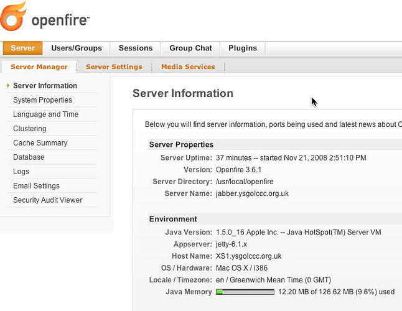This screenshot has height=311, width=402.
Task: Open the Cache Summary page
Action: tap(40, 143)
